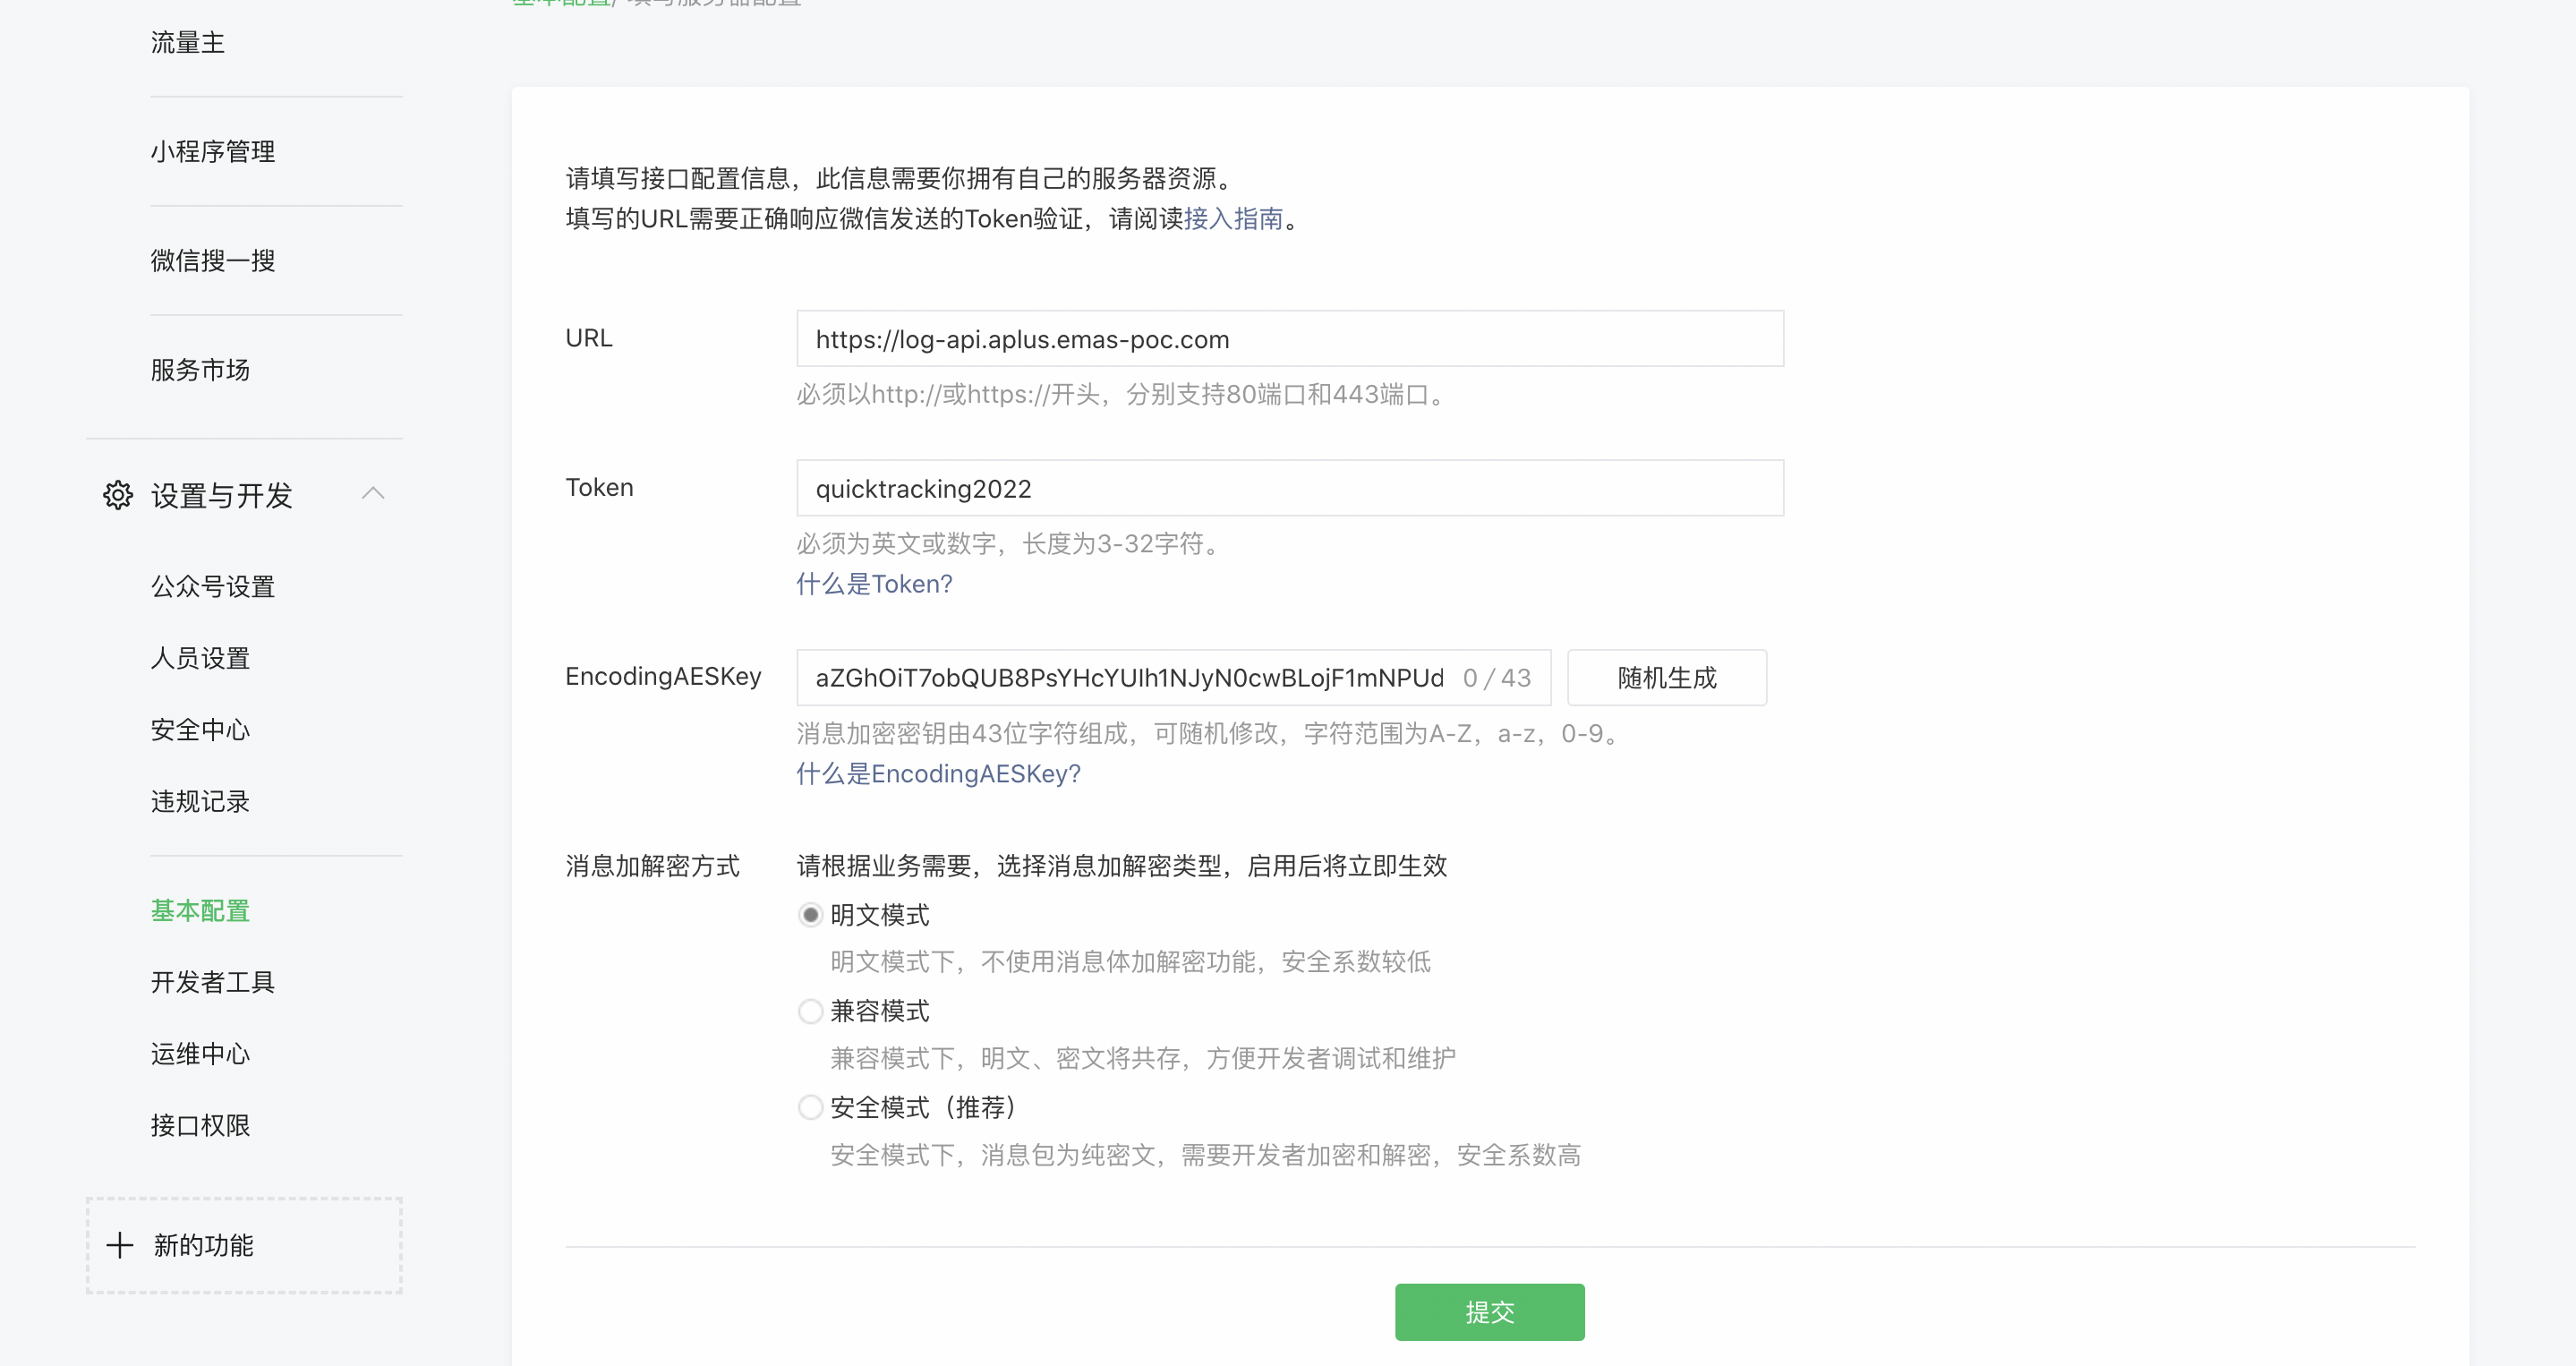Choose the 安全模式（推荐）radio option
This screenshot has width=2576, height=1366.
tap(811, 1107)
